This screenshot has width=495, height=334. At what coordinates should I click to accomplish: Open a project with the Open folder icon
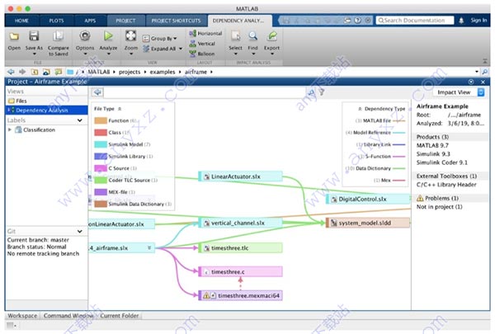(14, 36)
